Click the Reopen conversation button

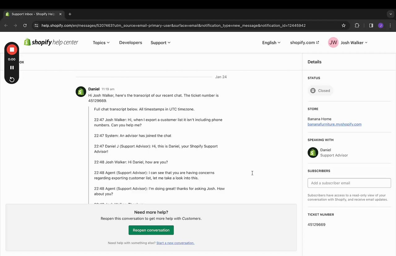pyautogui.click(x=151, y=230)
